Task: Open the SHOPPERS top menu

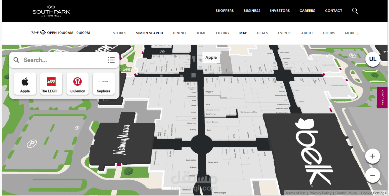Action: pyautogui.click(x=225, y=11)
